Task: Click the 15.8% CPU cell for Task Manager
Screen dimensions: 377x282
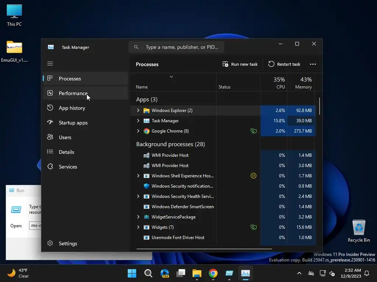Action: tap(274, 120)
